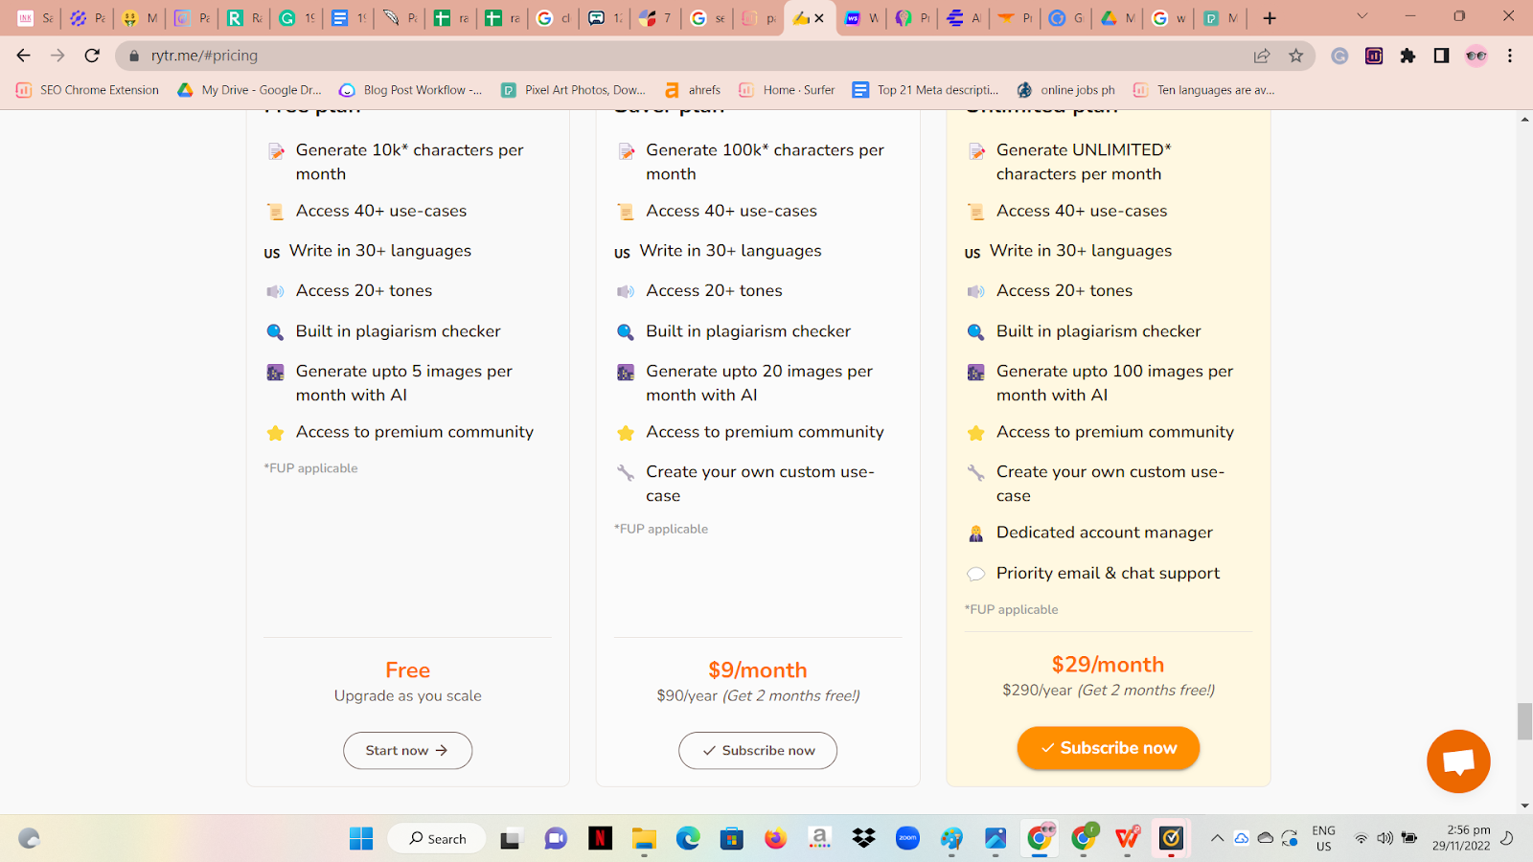The image size is (1533, 862).
Task: Open Amazon from the taskbar
Action: click(x=820, y=839)
